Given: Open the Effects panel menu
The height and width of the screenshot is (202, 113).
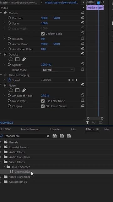Looking at the screenshot, I should tap(97, 129).
